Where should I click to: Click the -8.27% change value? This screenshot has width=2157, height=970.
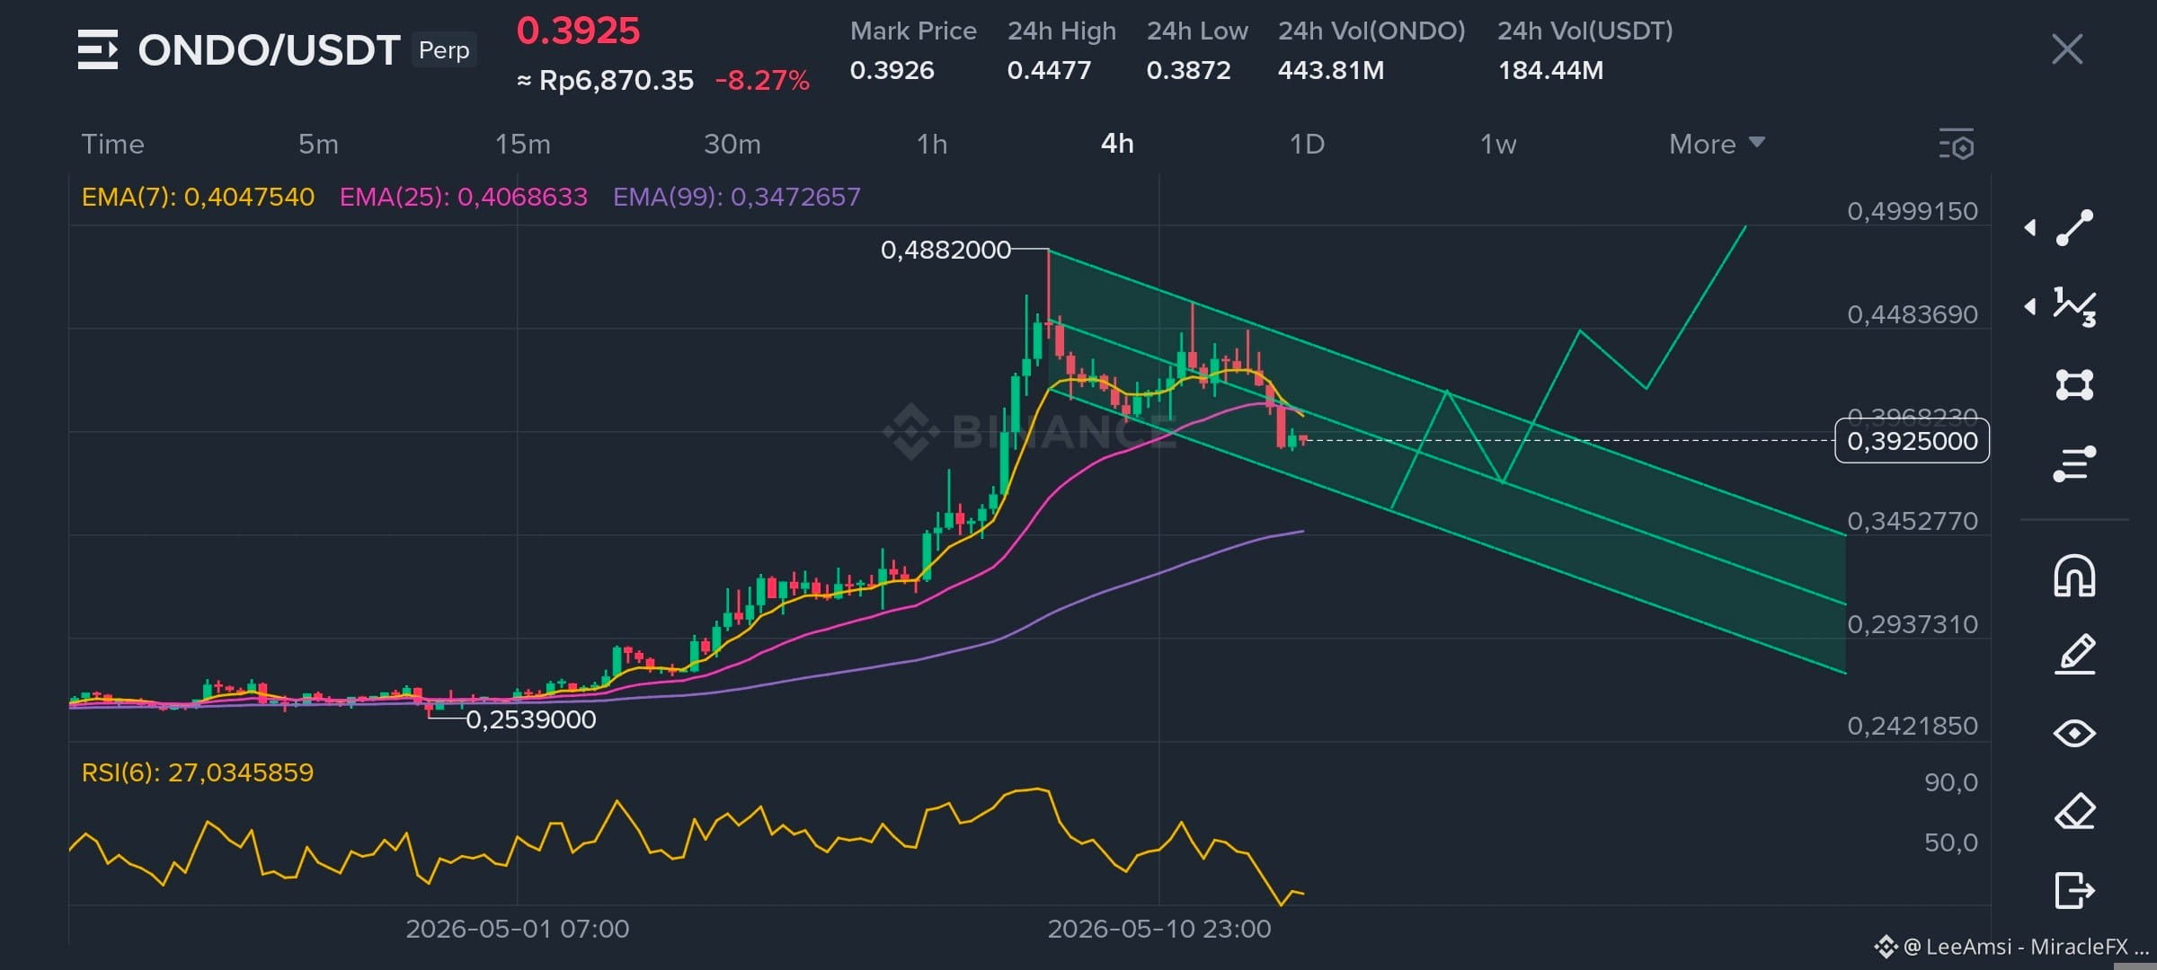(762, 81)
